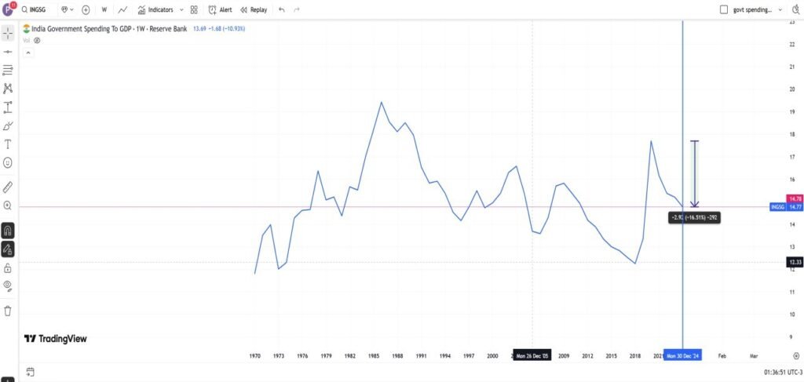
Task: Tick the govt spending layout checkbox
Action: pyautogui.click(x=725, y=10)
